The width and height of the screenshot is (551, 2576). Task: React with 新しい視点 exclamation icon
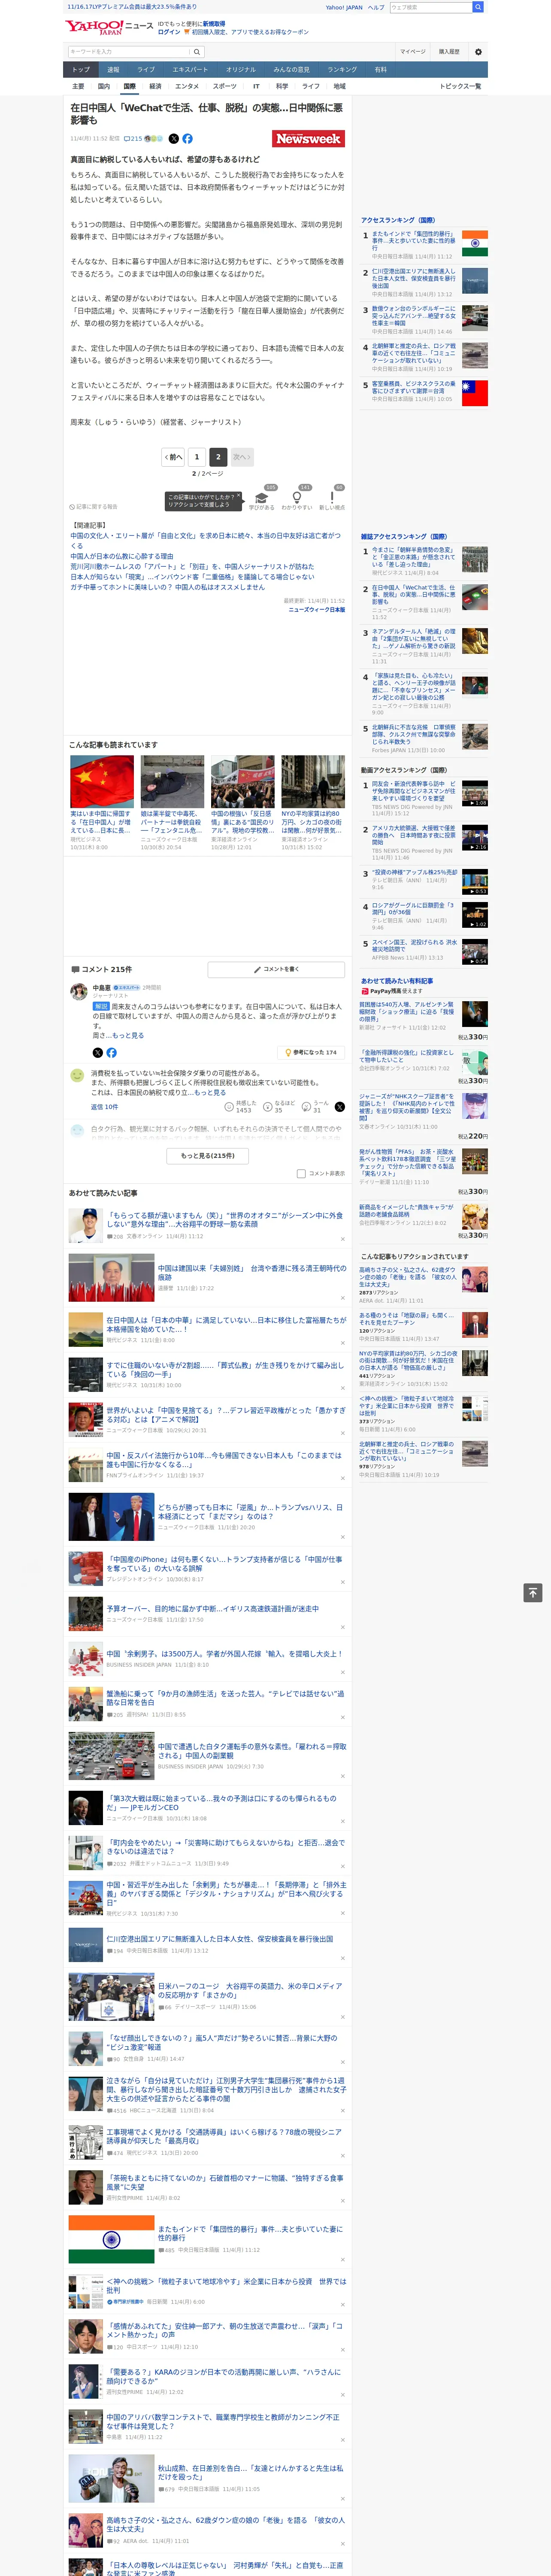coord(332,498)
